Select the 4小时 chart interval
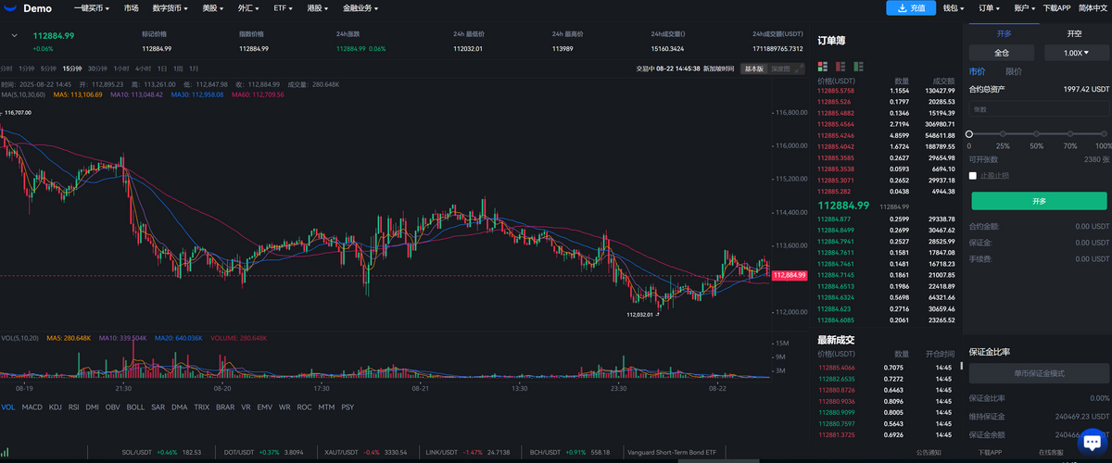The width and height of the screenshot is (1112, 463). click(143, 69)
